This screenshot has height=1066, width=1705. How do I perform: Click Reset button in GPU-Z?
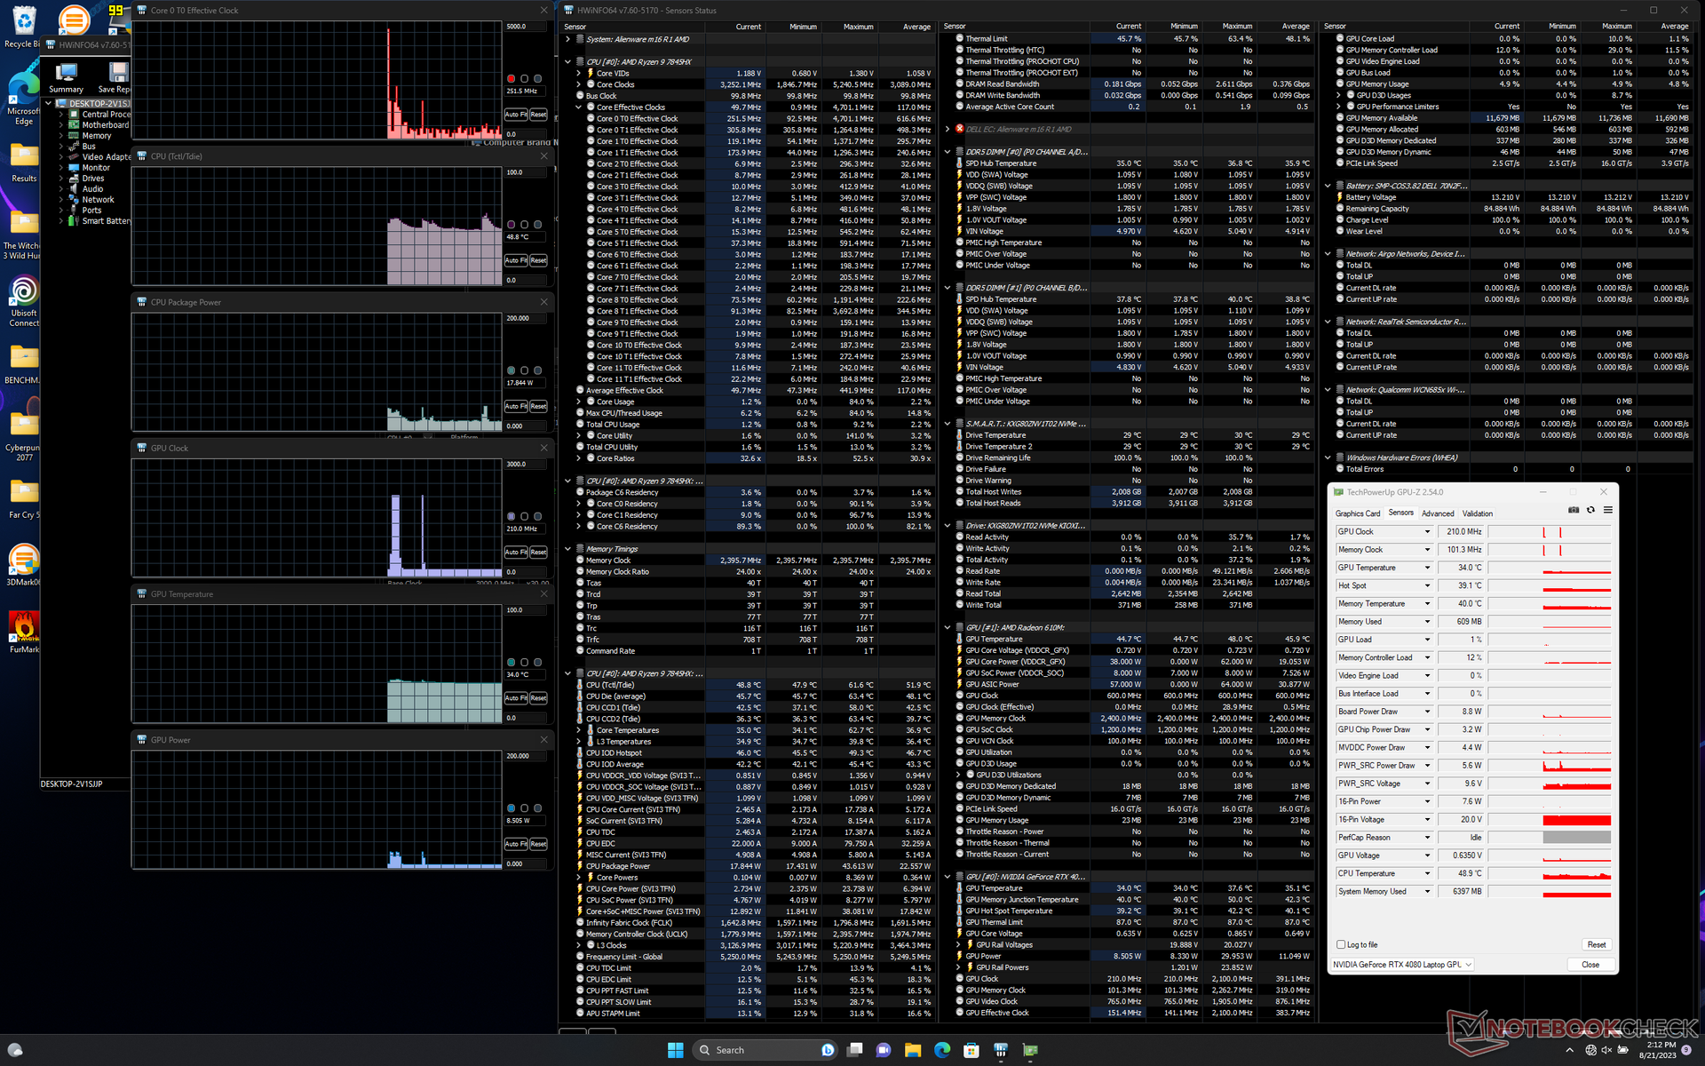[1596, 944]
